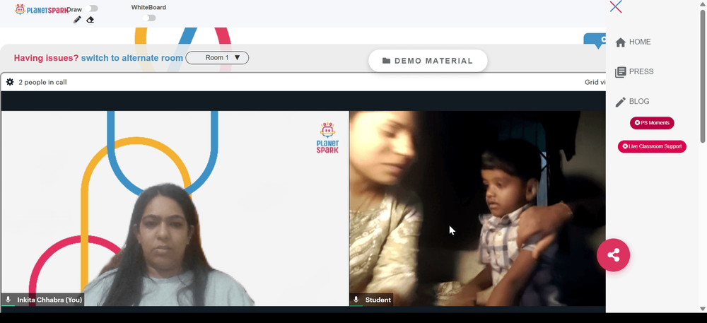Click PlanetSpark logo inside teacher video

coord(327,138)
